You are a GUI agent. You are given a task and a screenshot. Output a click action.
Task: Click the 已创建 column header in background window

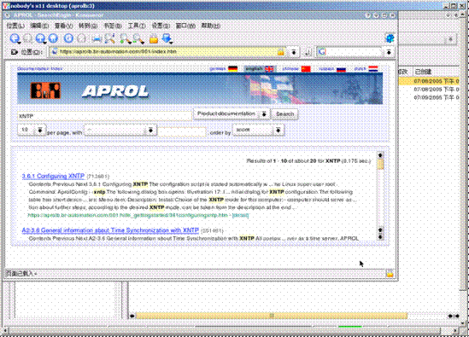point(423,72)
